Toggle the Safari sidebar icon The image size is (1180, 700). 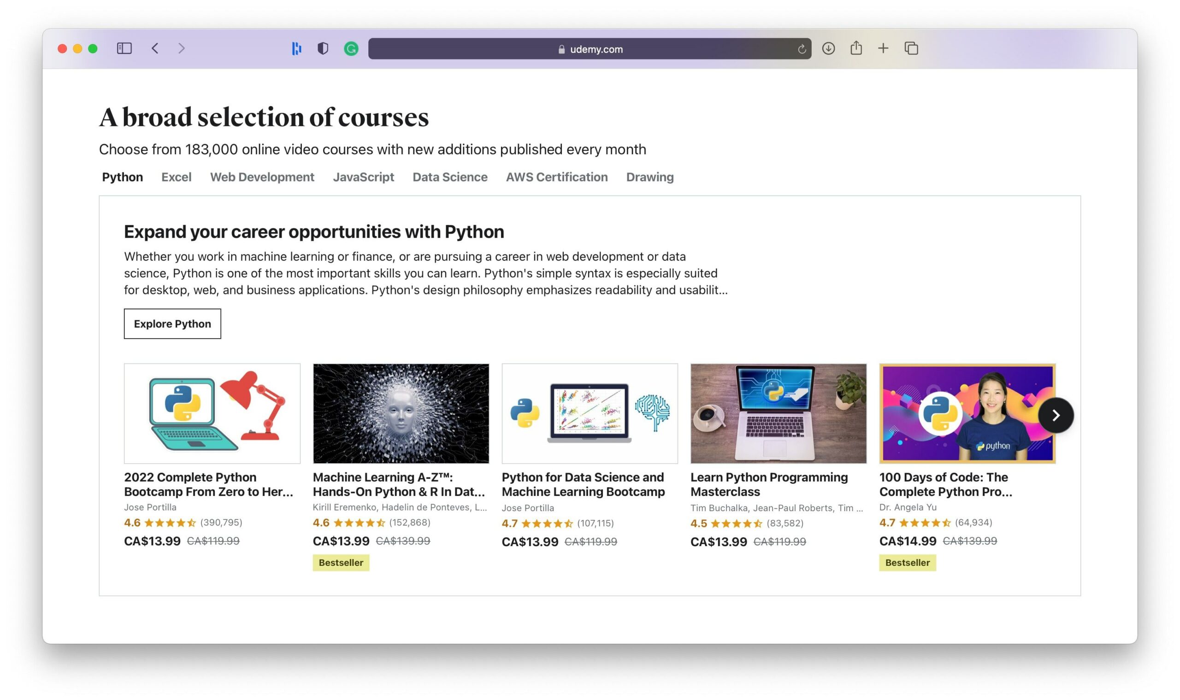coord(124,48)
